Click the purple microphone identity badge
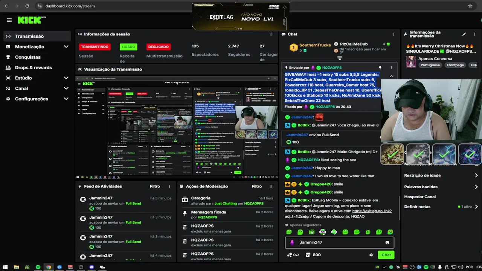Viewport: 482px width, 271px height. point(292,242)
